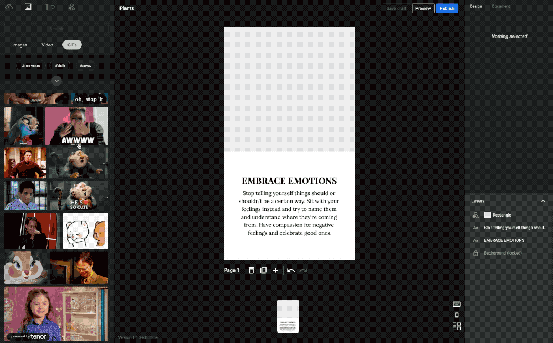The width and height of the screenshot is (553, 343).
Task: Select the #nervous category pill
Action: (31, 65)
